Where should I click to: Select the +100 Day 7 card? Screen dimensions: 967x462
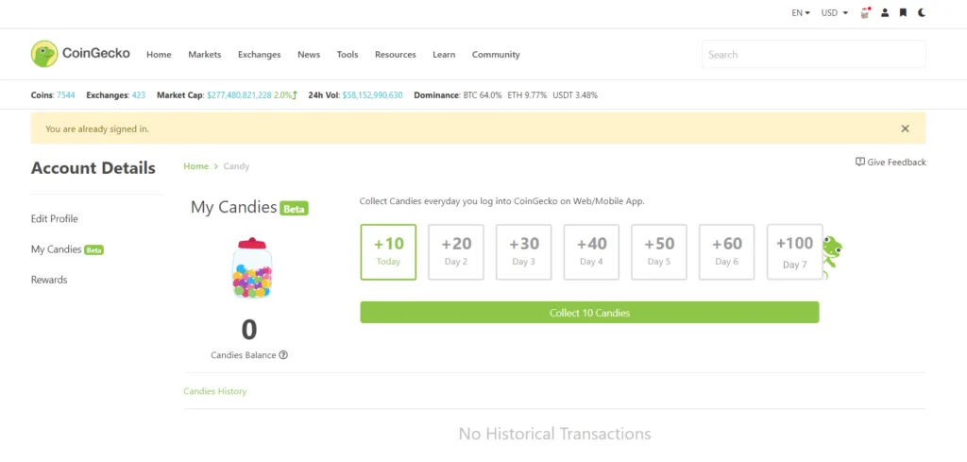point(795,251)
